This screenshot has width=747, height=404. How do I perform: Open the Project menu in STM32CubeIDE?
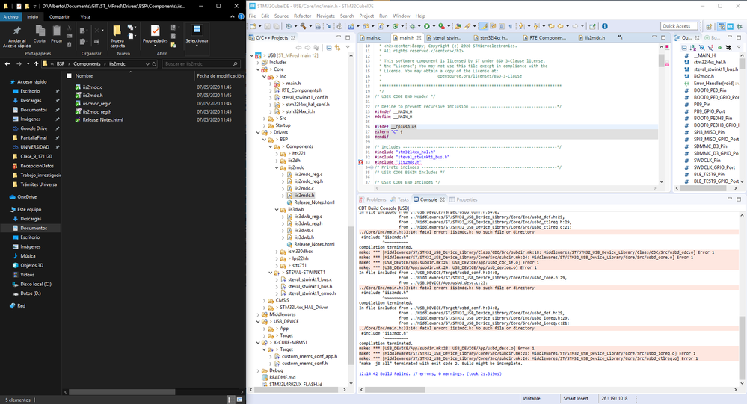(x=366, y=16)
